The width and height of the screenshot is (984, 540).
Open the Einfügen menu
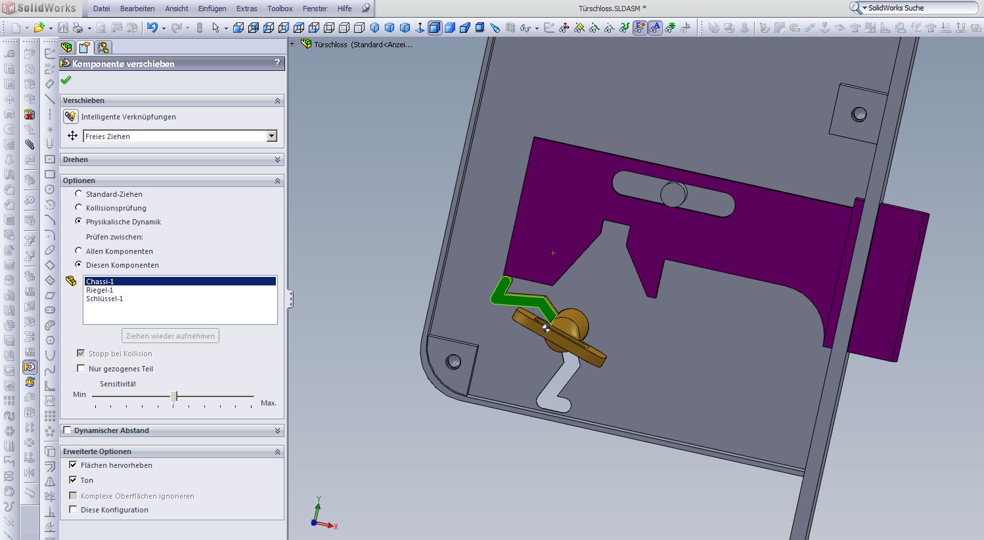click(212, 9)
